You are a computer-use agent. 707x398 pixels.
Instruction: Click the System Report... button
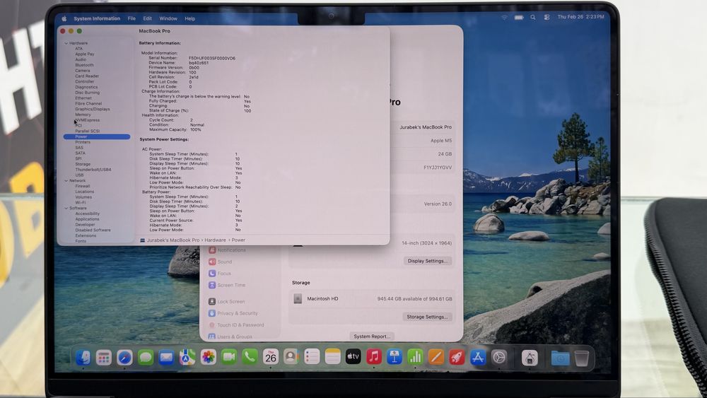pos(372,336)
